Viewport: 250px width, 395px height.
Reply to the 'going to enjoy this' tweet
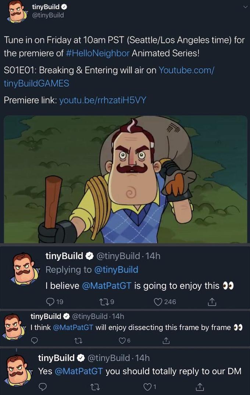tap(50, 302)
